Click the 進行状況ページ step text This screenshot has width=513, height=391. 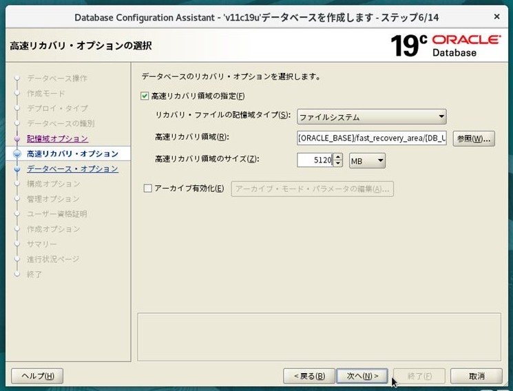click(53, 259)
